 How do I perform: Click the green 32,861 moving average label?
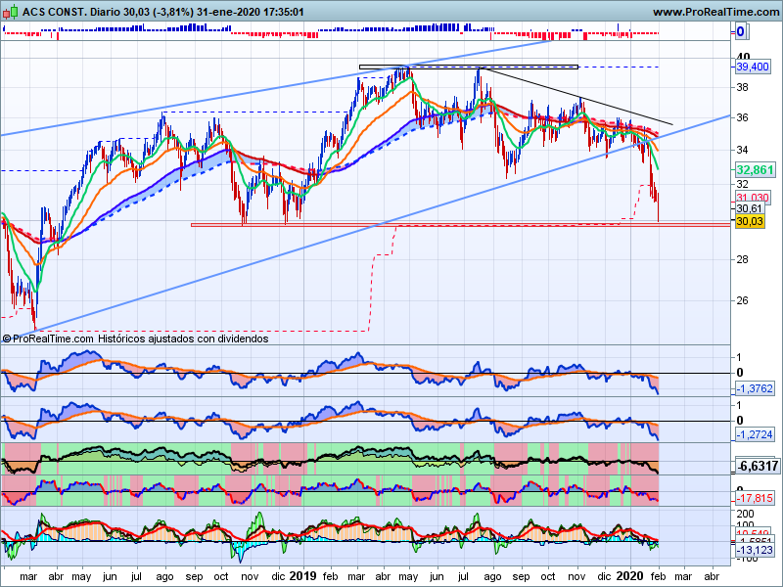(x=755, y=169)
